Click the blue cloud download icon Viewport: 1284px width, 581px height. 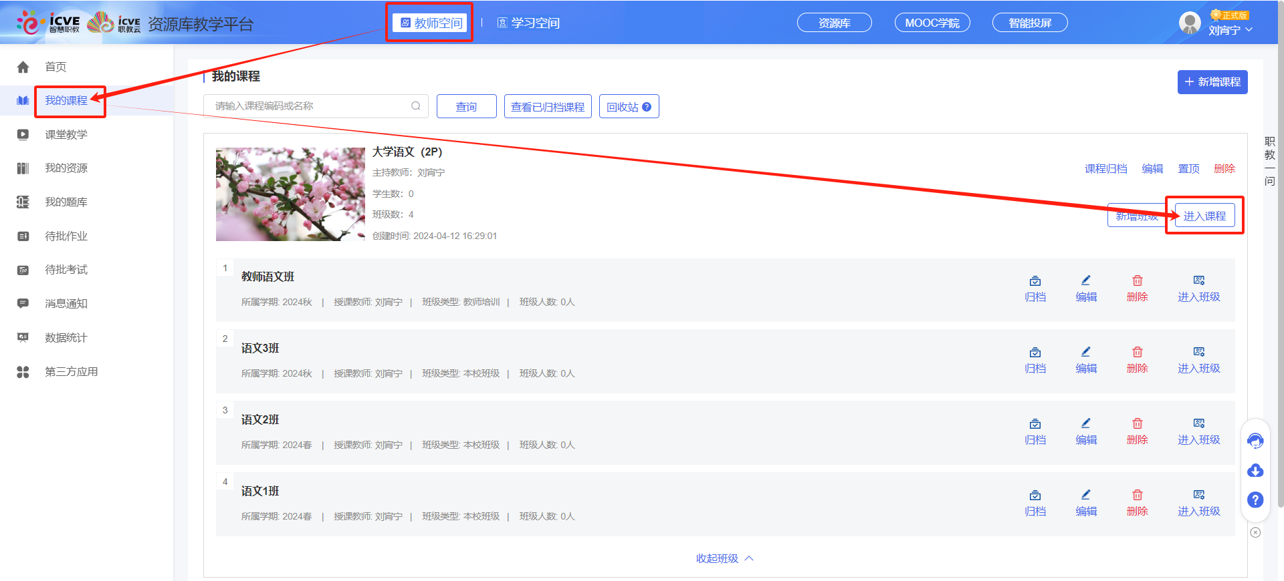coord(1255,471)
